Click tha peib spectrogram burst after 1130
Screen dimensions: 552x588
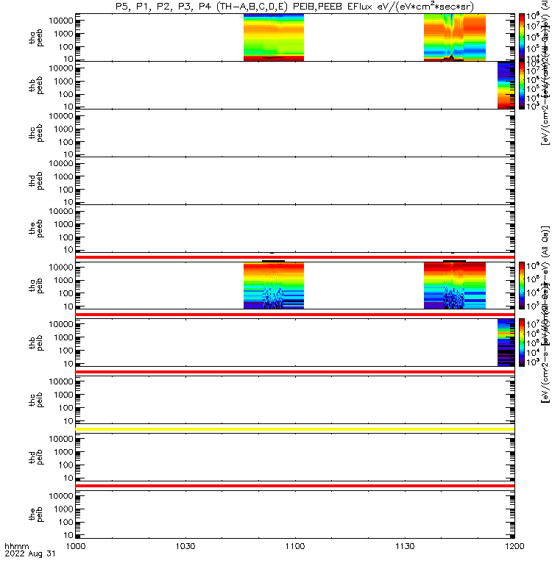coord(455,285)
